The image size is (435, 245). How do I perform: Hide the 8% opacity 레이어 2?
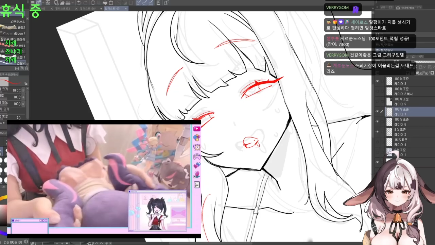(377, 132)
